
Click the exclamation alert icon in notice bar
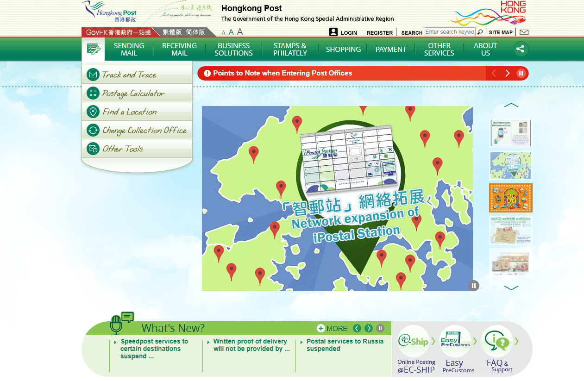(x=207, y=73)
